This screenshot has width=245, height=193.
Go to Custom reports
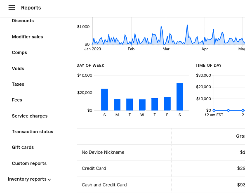[x=29, y=163]
